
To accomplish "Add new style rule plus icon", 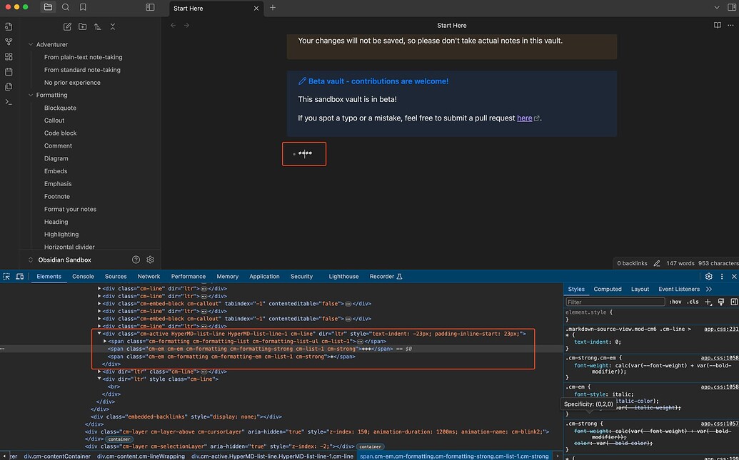I will click(708, 302).
